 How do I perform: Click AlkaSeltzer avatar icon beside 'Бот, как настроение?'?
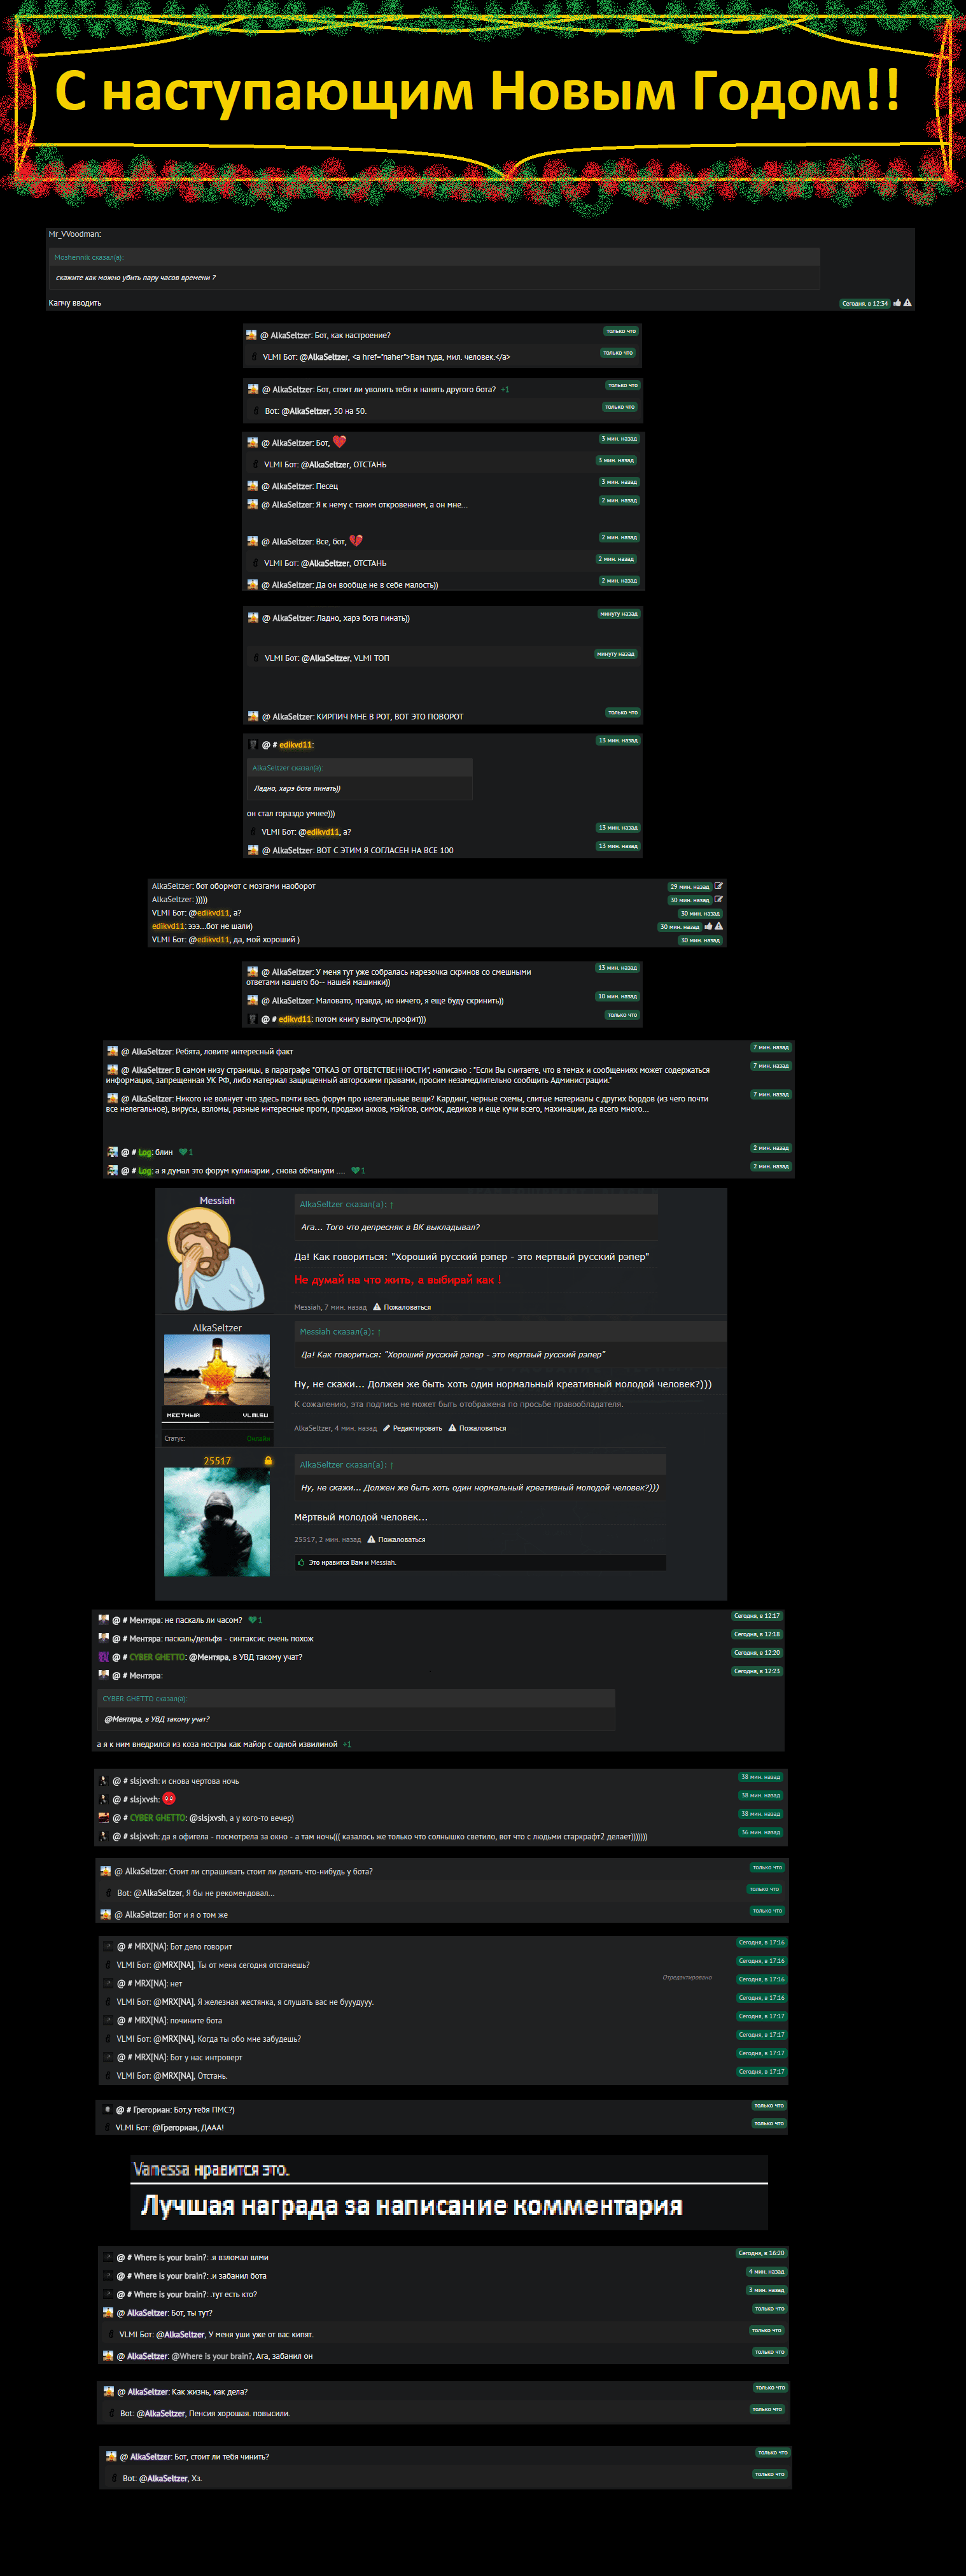(x=251, y=335)
